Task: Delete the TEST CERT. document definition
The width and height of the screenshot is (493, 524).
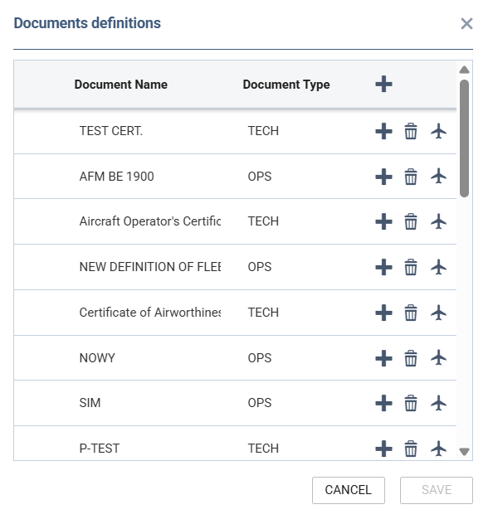Action: click(411, 131)
